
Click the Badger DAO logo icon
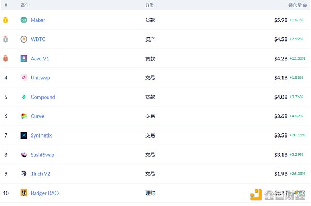[x=24, y=193]
